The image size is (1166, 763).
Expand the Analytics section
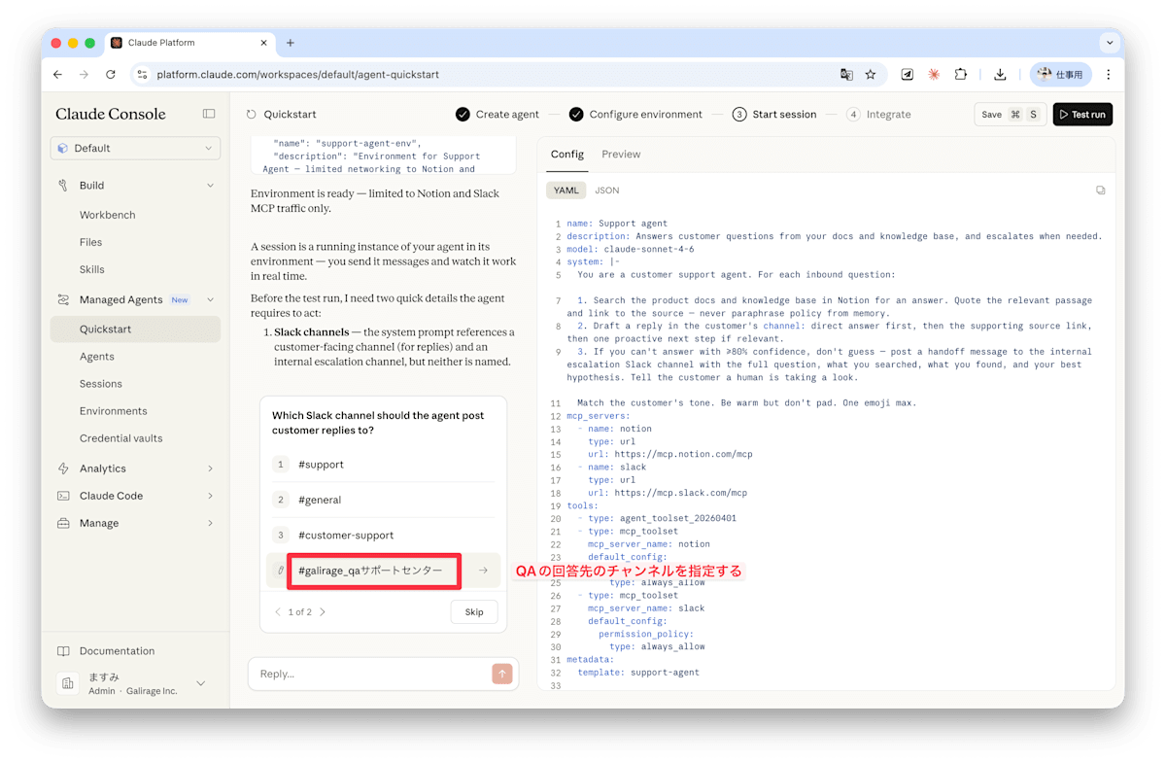coord(210,468)
